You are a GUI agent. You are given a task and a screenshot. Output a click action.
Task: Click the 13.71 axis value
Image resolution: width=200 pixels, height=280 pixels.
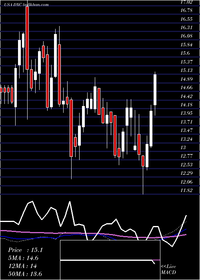click(x=186, y=122)
